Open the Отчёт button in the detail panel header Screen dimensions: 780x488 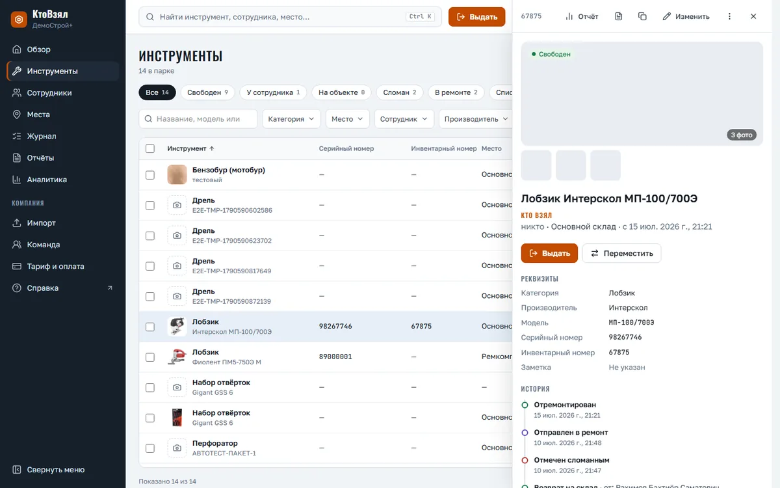(582, 16)
